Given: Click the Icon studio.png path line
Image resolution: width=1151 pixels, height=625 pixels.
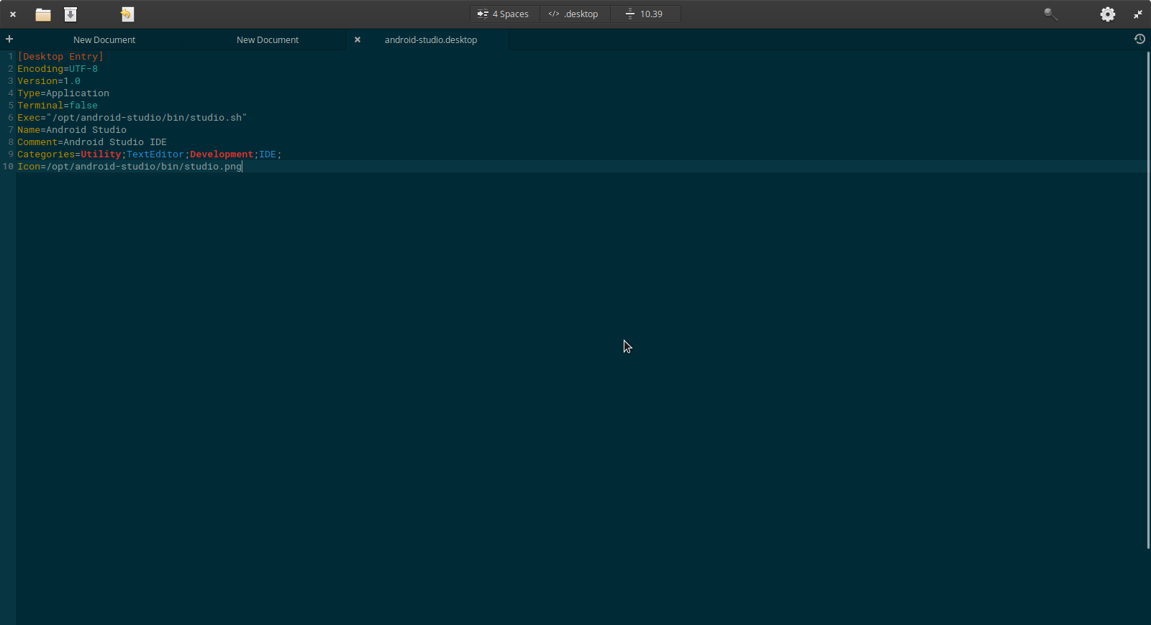Looking at the screenshot, I should pyautogui.click(x=129, y=167).
